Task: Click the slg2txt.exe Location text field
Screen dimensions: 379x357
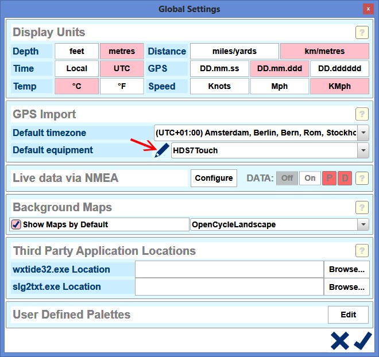Action: click(x=229, y=286)
